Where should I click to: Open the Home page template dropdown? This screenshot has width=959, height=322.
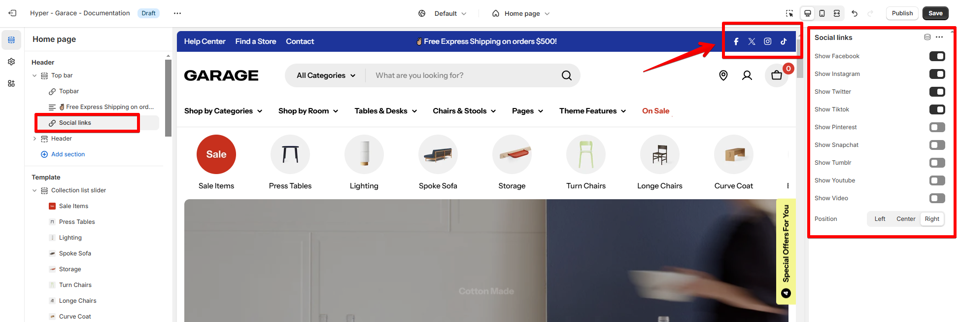[x=521, y=13]
